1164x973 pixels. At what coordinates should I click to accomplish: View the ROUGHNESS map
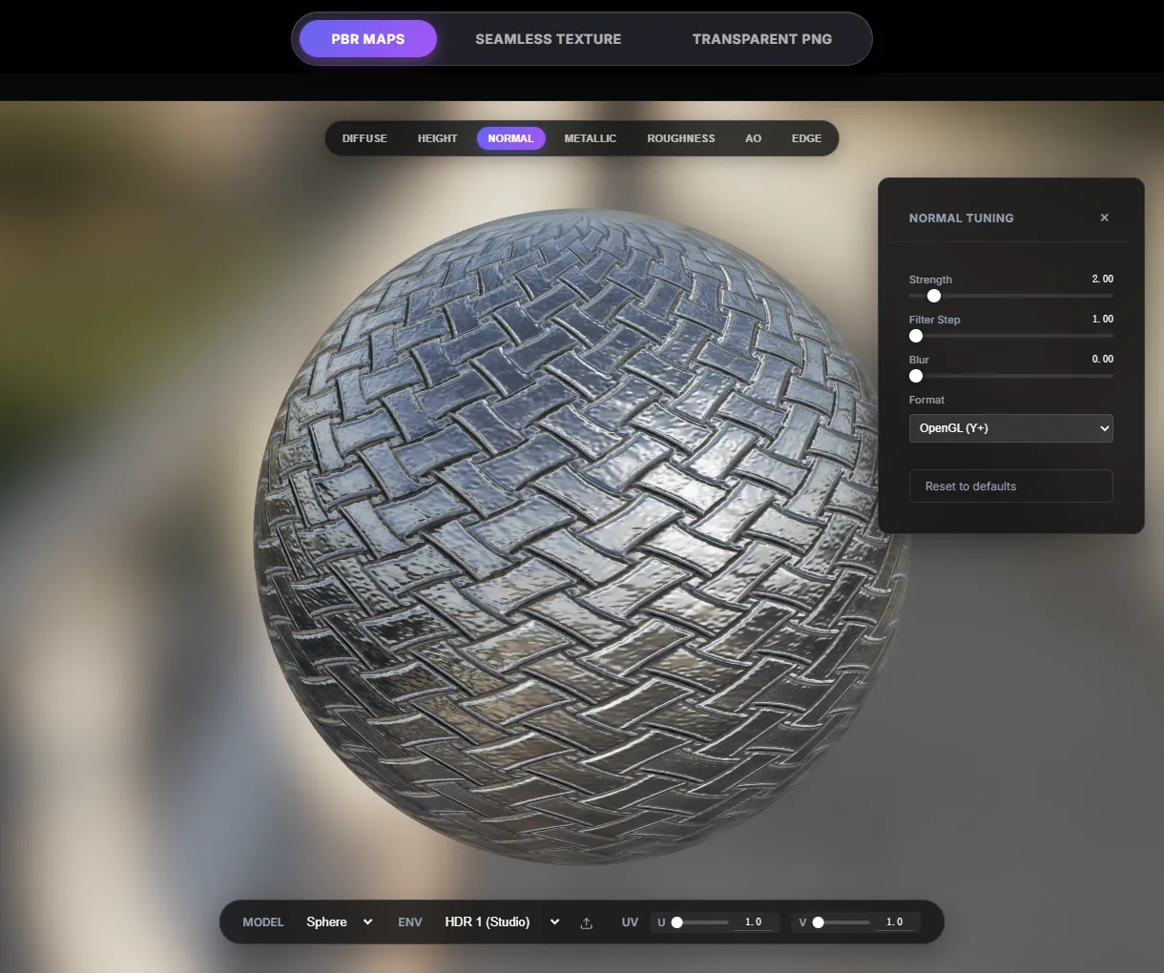coord(680,138)
